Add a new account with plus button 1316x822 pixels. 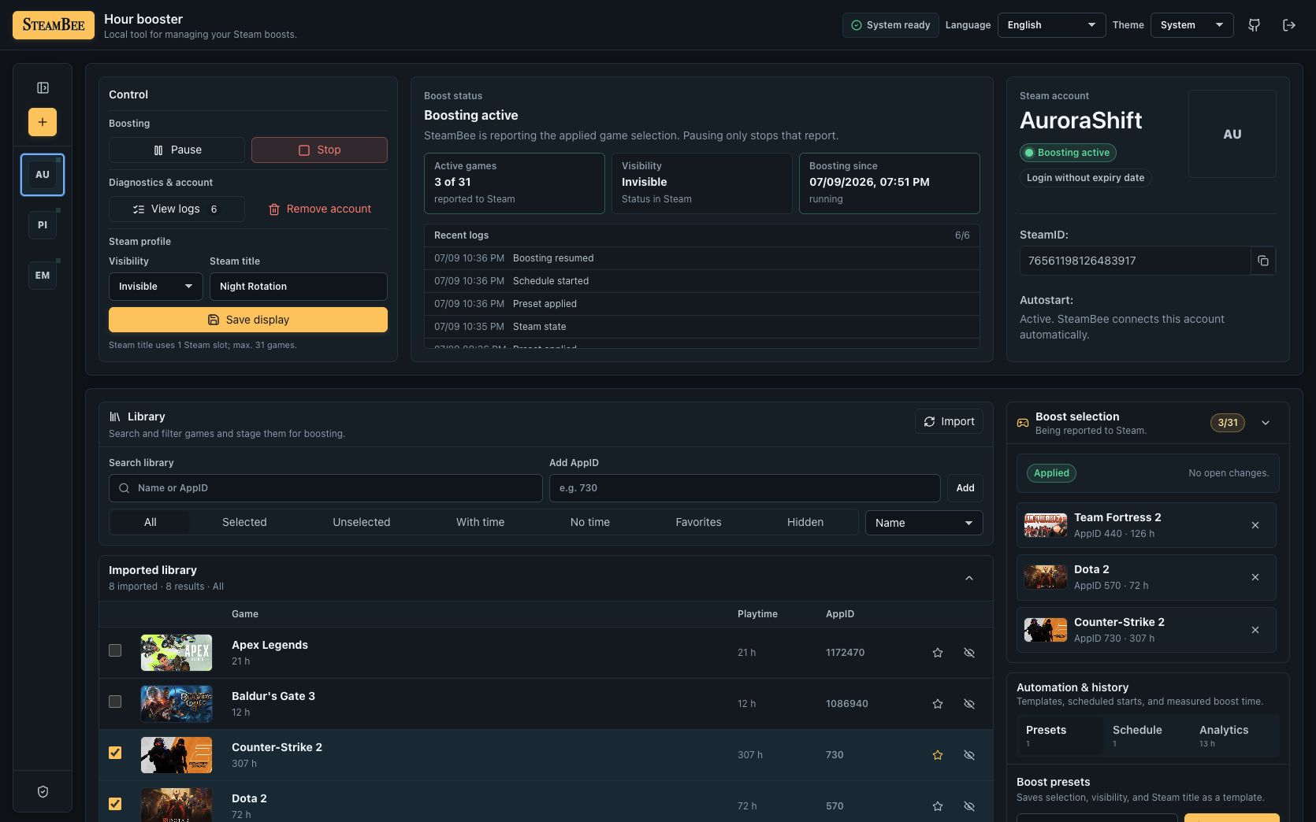click(43, 122)
